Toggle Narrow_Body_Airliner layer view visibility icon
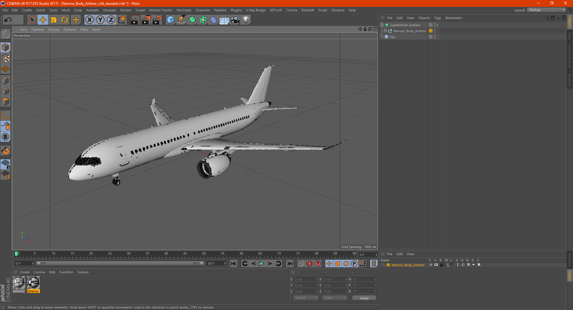Screen dimensions: 573x310 point(436,265)
